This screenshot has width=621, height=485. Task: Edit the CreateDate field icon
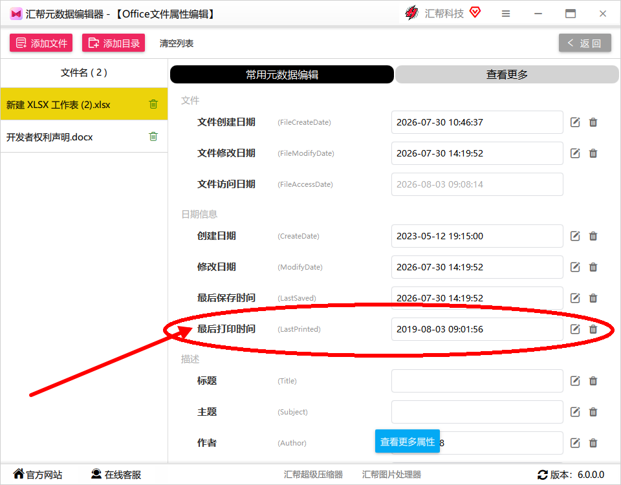(x=575, y=236)
